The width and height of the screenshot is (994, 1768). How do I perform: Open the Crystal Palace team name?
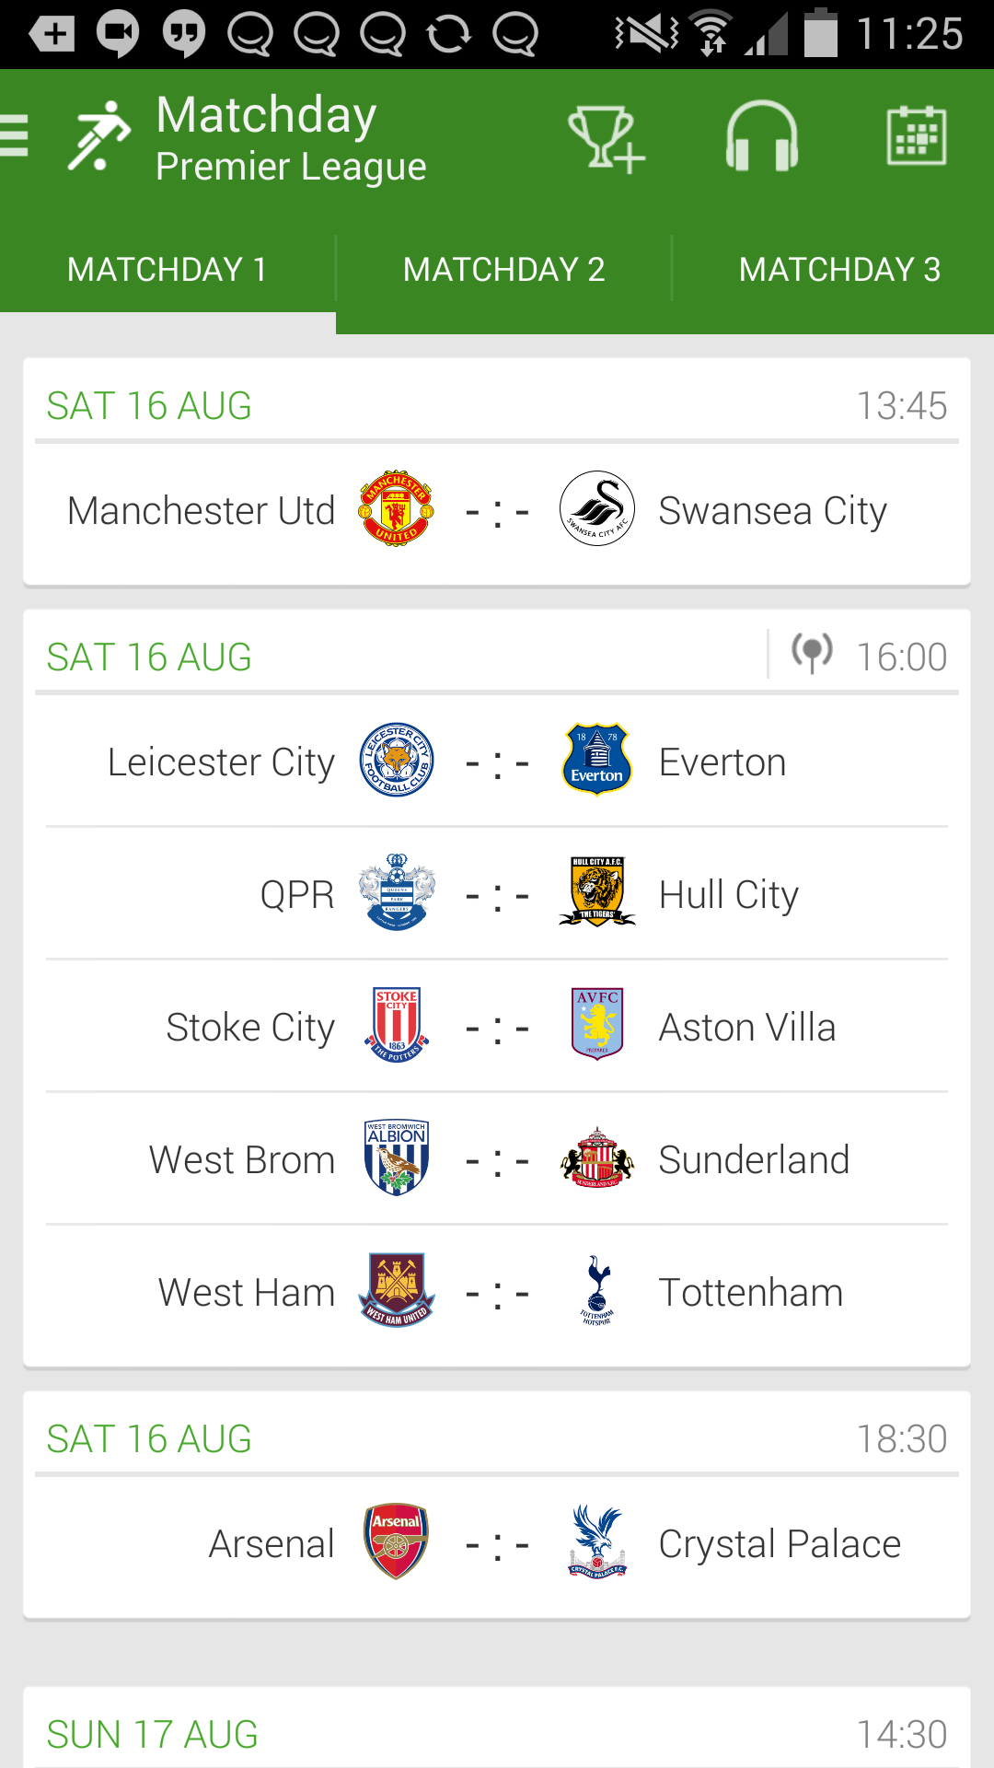tap(779, 1544)
